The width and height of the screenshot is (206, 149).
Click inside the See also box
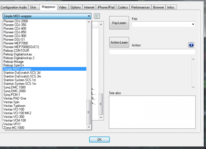tap(152, 112)
